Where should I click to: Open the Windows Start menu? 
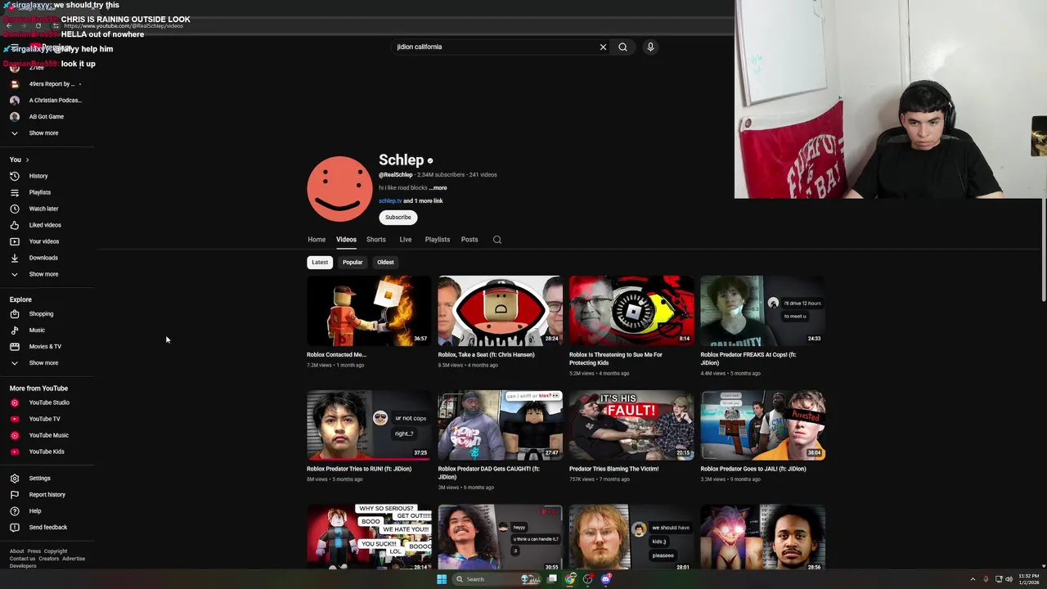[442, 579]
